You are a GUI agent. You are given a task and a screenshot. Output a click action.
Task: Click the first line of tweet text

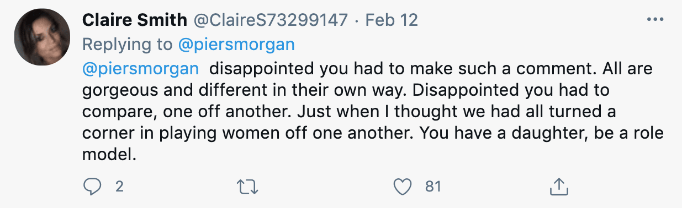click(x=368, y=70)
